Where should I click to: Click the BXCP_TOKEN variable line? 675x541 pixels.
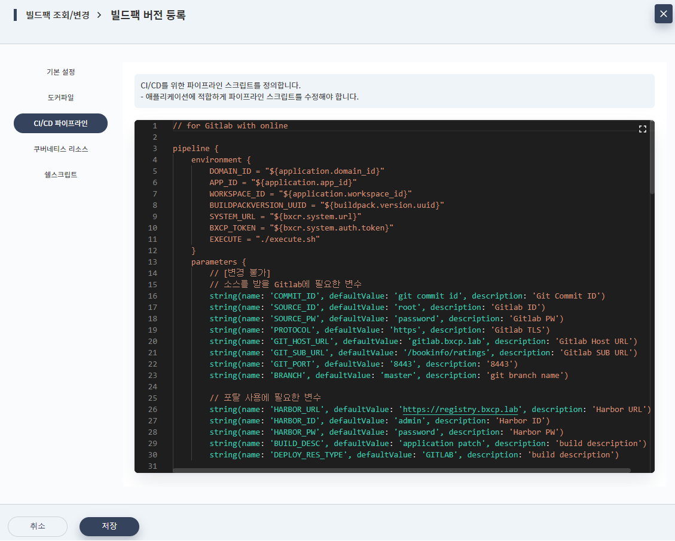(x=301, y=228)
